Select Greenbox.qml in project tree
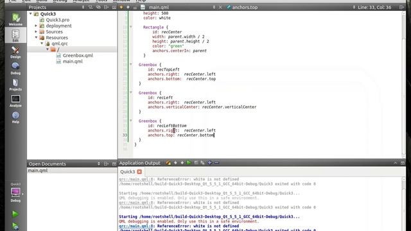This screenshot has width=411, height=231. click(78, 55)
